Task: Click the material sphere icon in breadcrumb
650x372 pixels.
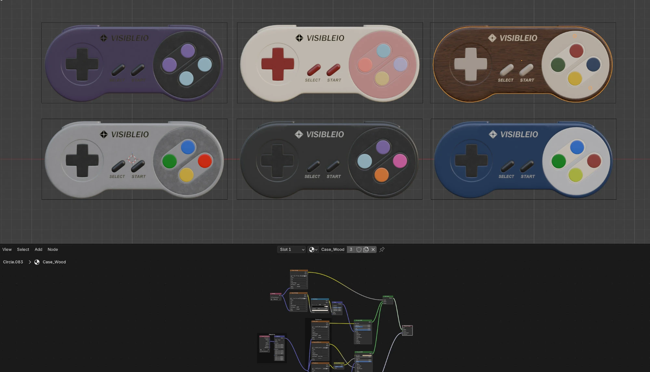Action: pos(37,262)
